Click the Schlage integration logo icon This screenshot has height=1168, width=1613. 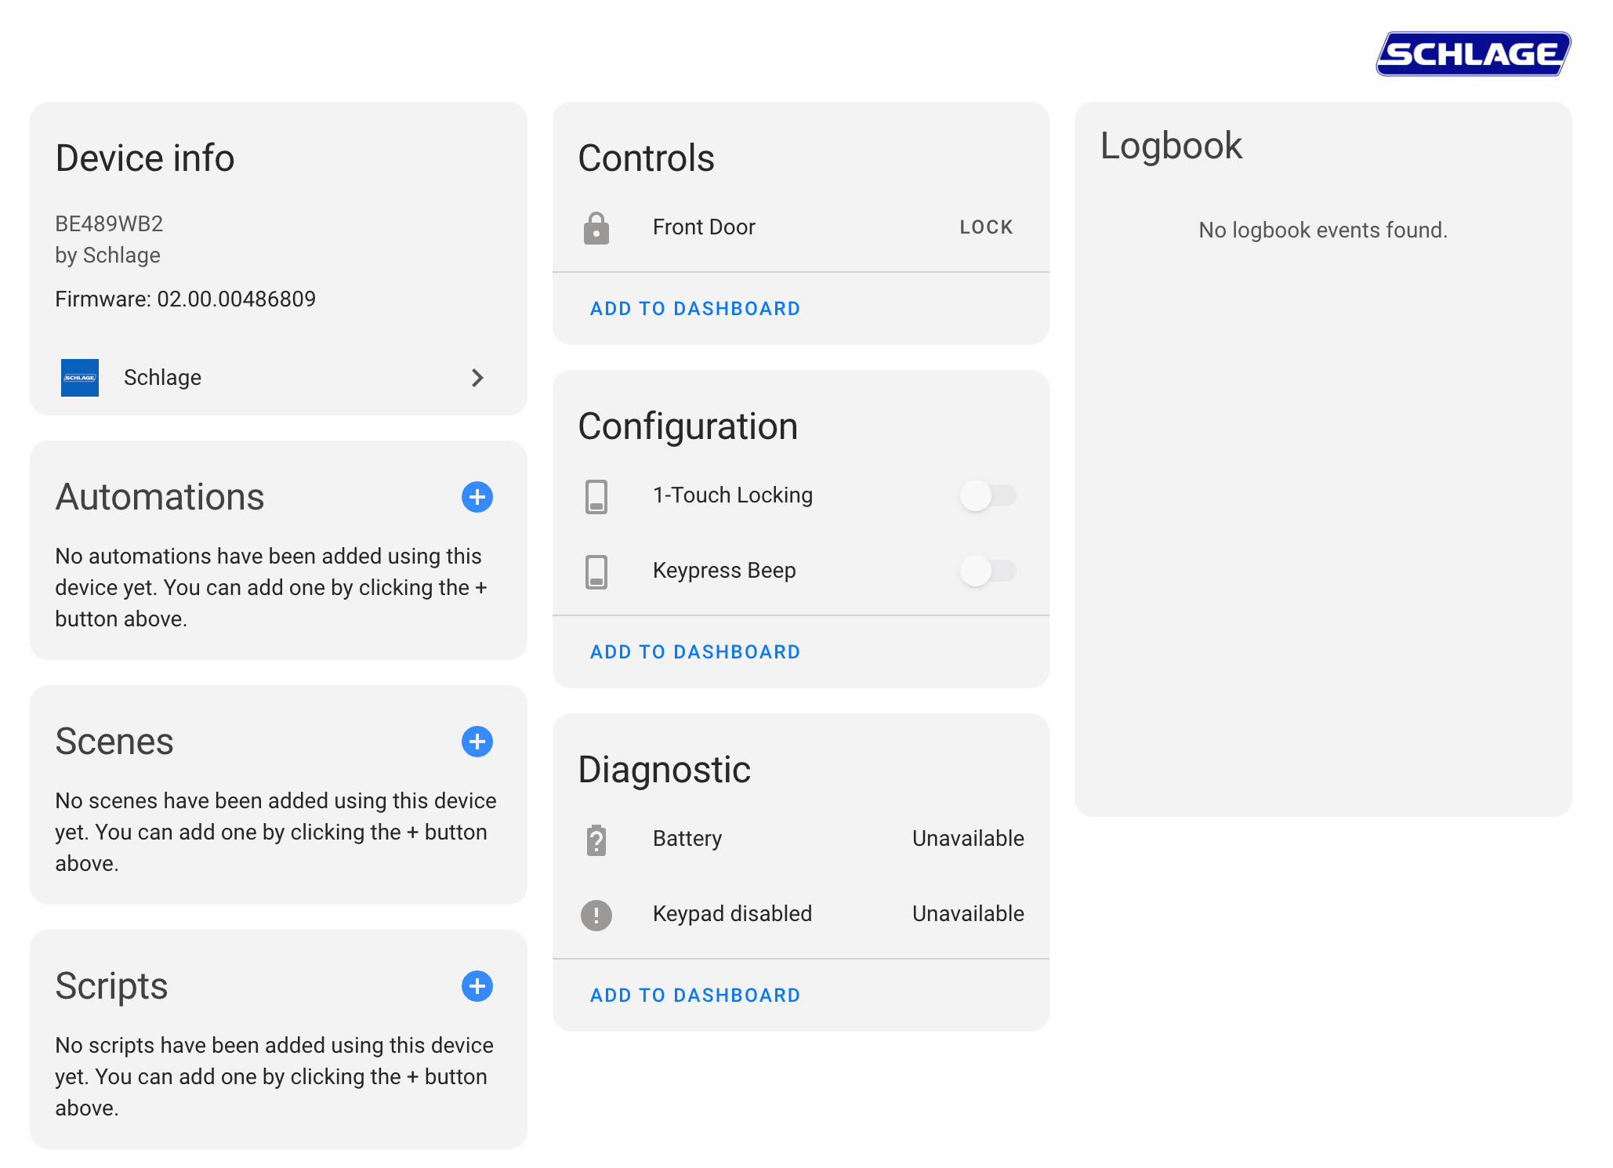(x=79, y=378)
